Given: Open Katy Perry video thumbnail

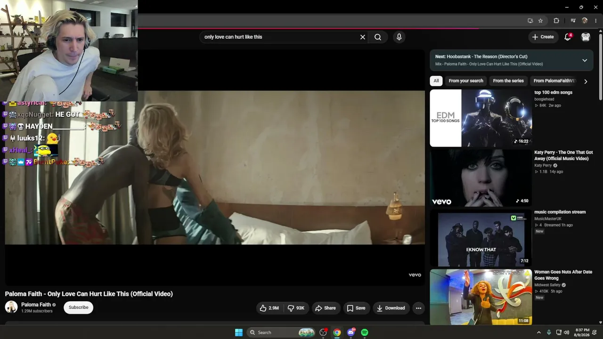Looking at the screenshot, I should point(481,178).
